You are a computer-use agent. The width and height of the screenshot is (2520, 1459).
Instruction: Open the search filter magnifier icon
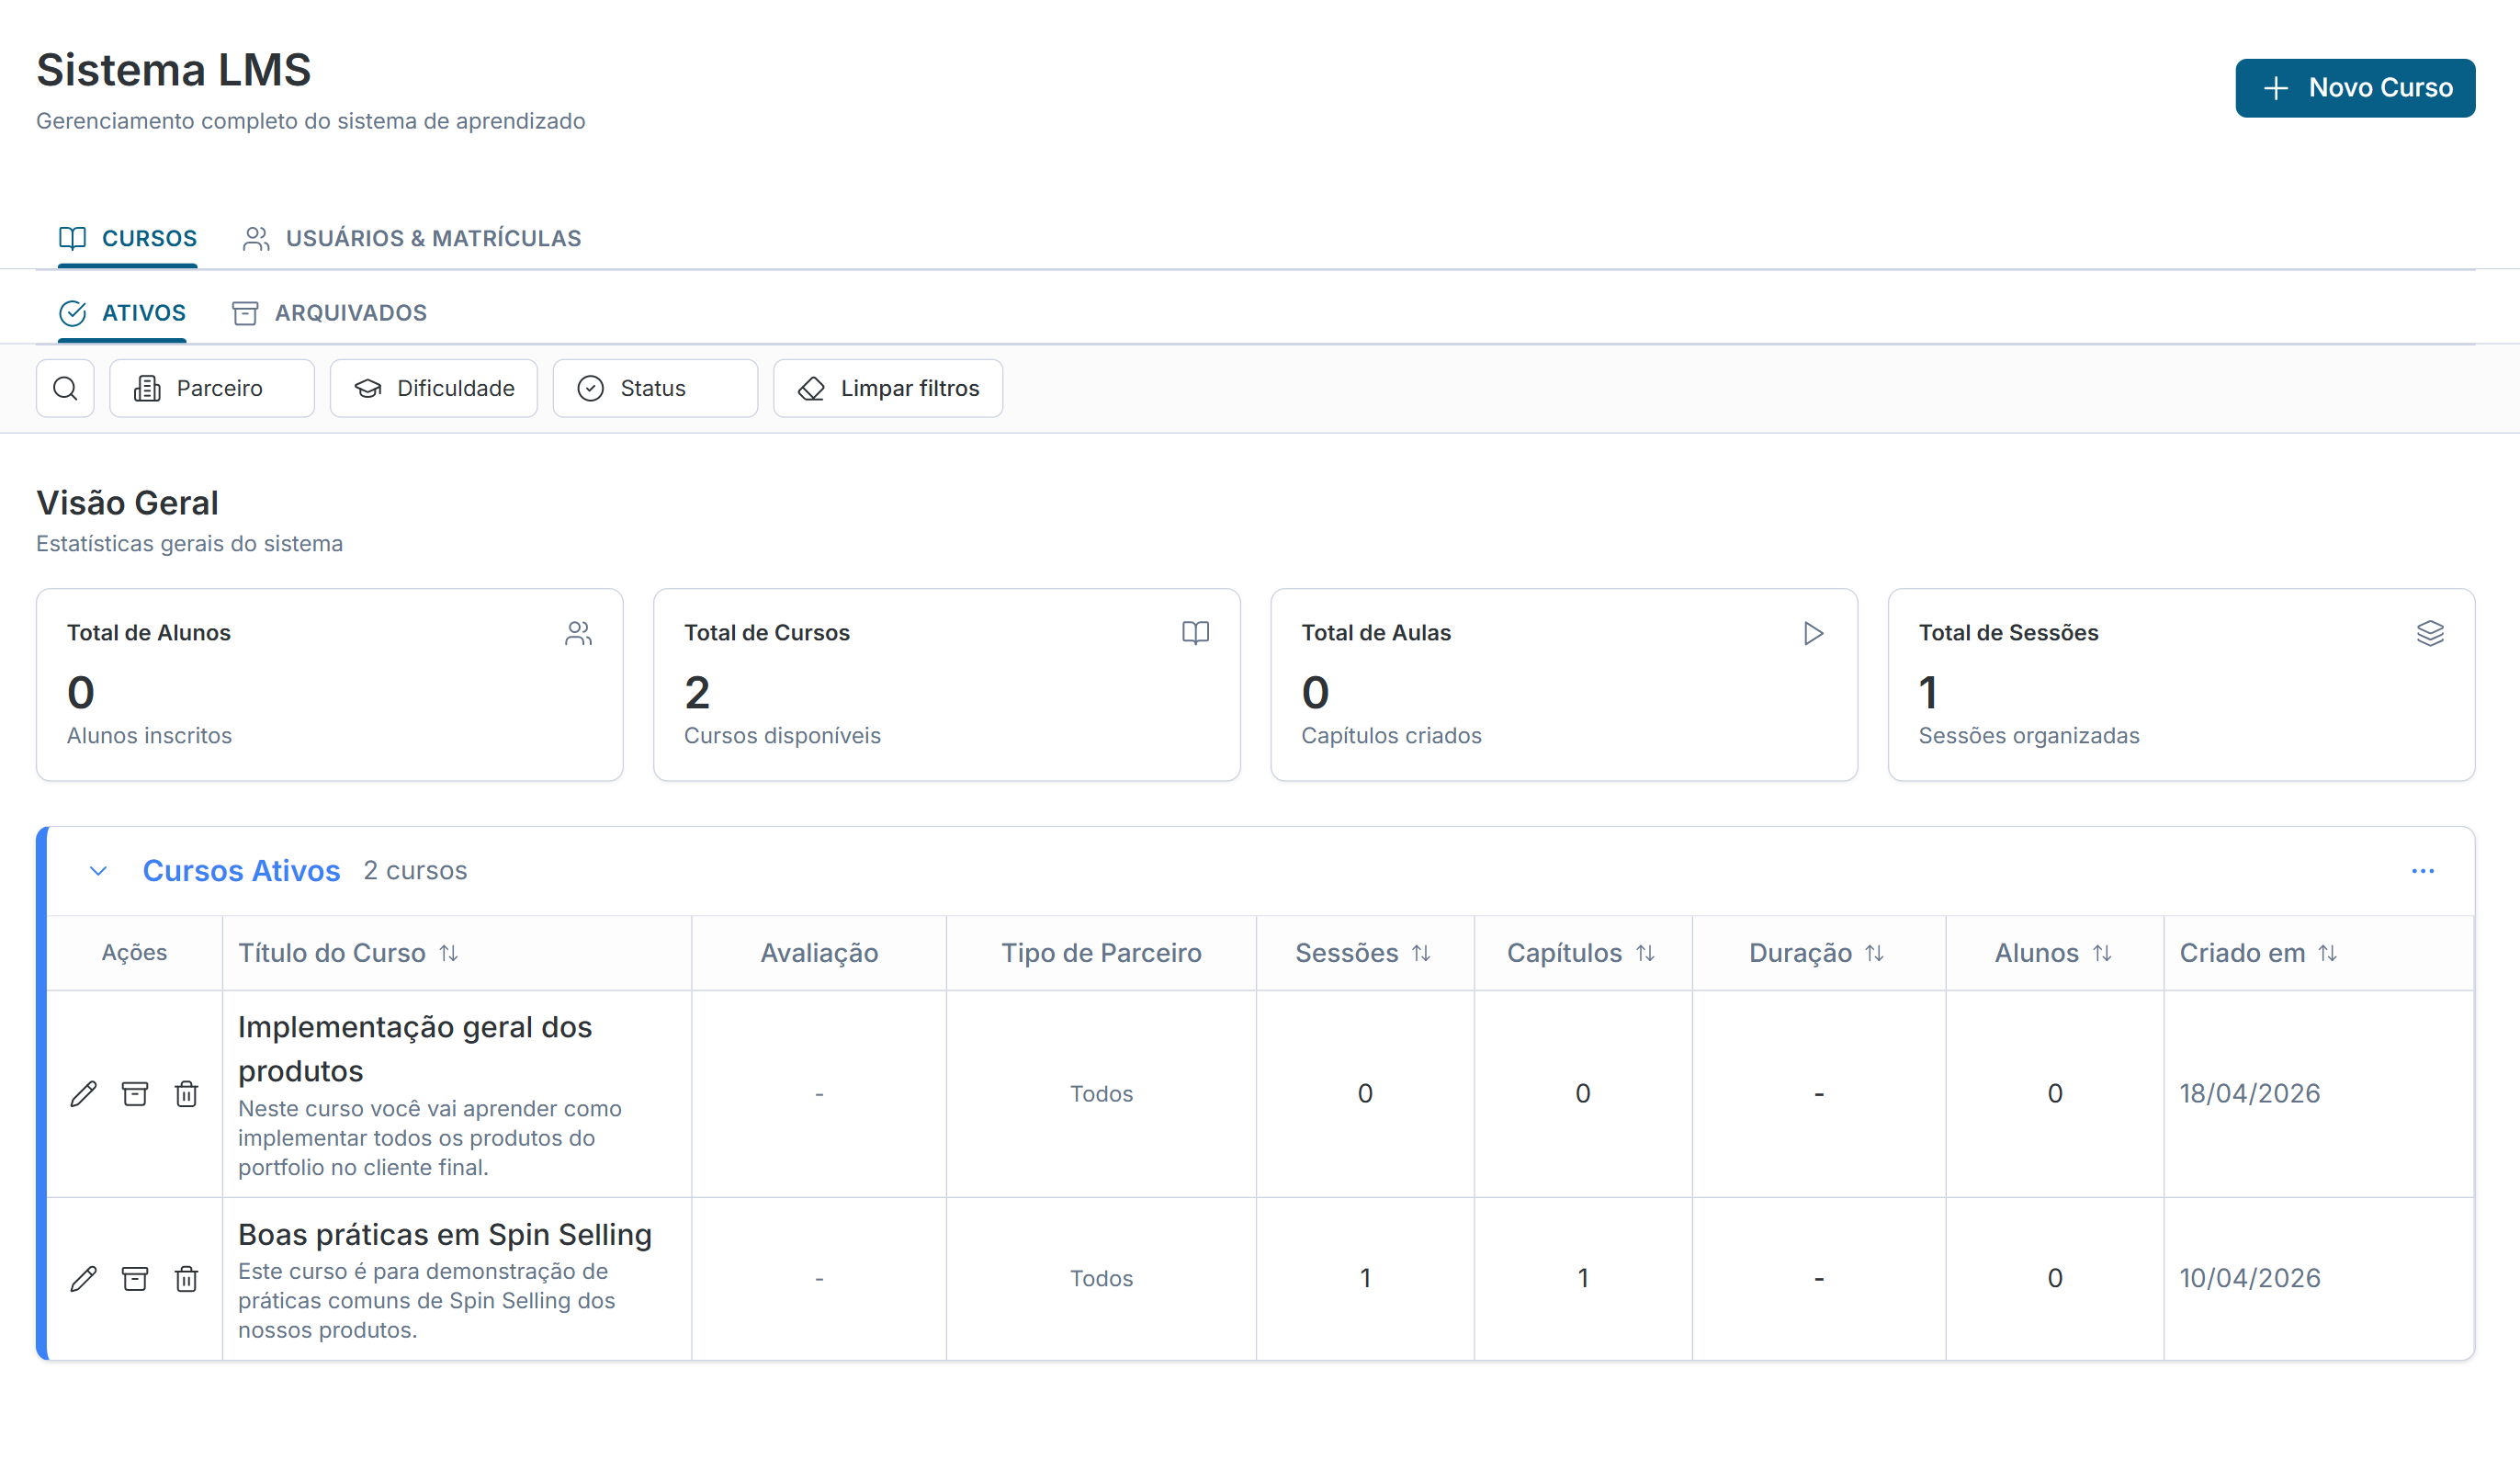pos(65,388)
